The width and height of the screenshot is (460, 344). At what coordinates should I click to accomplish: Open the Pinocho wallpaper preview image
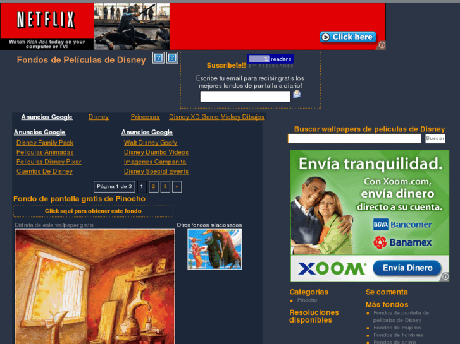(95, 287)
